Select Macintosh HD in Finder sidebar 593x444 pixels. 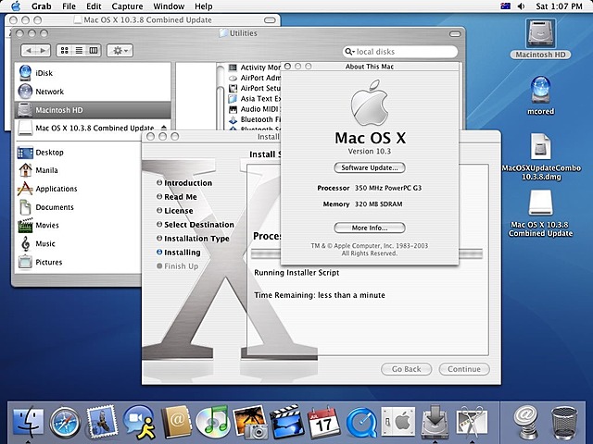coord(93,110)
